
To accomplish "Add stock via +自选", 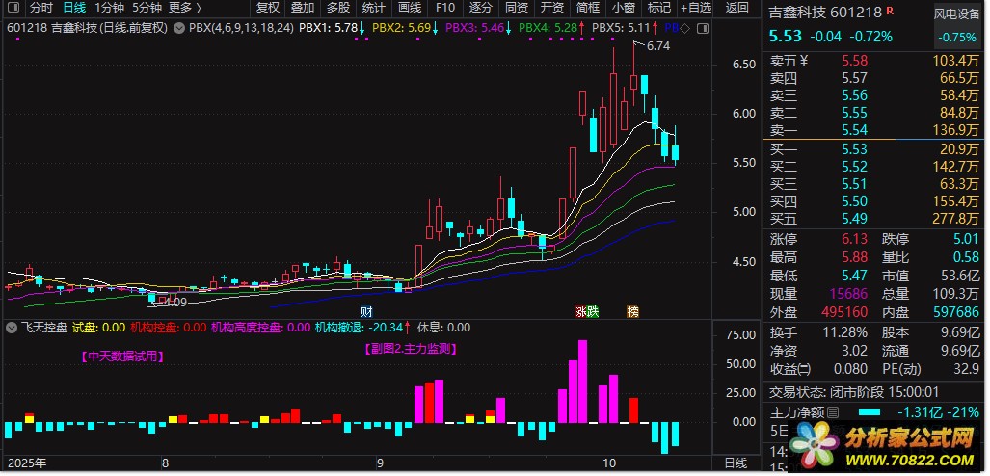I will click(x=696, y=8).
